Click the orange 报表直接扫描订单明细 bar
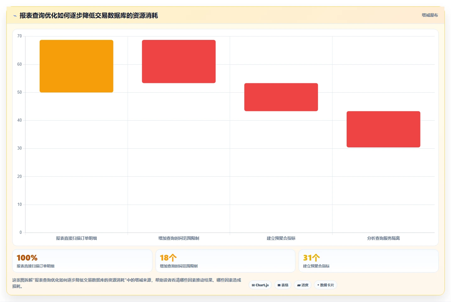 coord(76,66)
